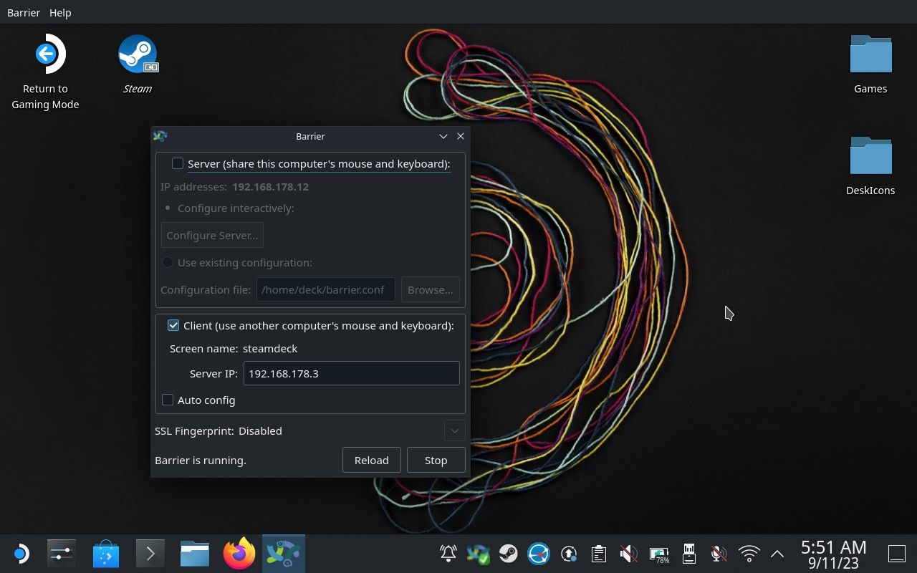This screenshot has width=917, height=573.
Task: Collapse the Barrier window with its chevron
Action: [443, 136]
